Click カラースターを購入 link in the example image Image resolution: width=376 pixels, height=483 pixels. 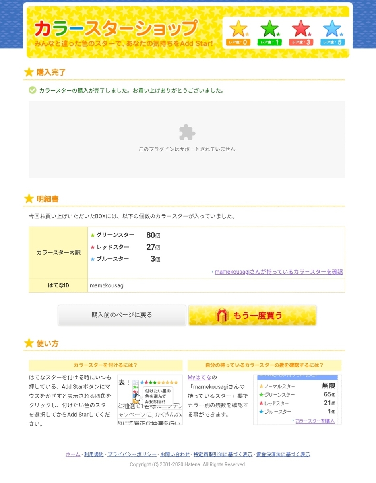315,421
